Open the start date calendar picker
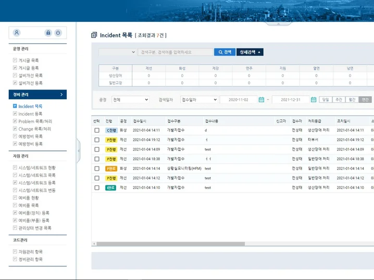 pos(261,99)
